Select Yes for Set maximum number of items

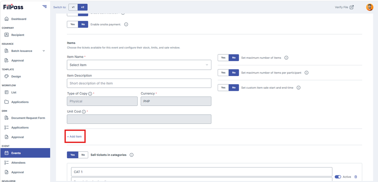(223, 58)
